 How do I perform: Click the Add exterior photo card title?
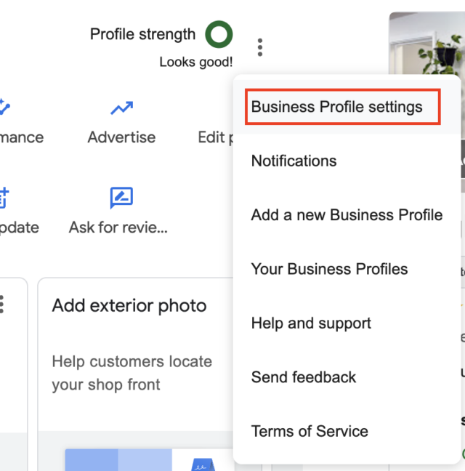129,306
